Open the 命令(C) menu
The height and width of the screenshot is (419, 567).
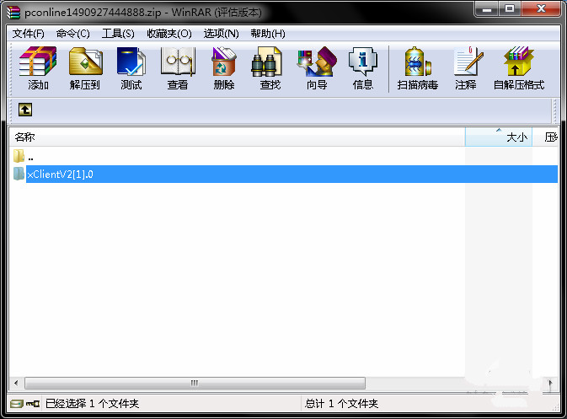pyautogui.click(x=73, y=34)
